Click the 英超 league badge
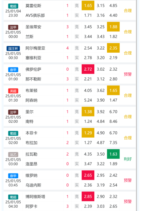Screen dimensions: 142x211 click(13, 91)
